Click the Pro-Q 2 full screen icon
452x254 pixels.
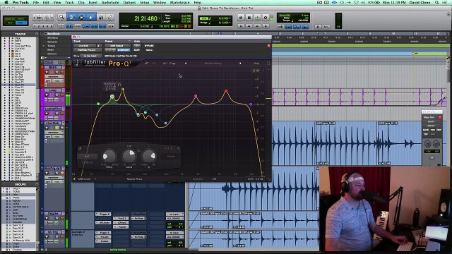(x=268, y=63)
